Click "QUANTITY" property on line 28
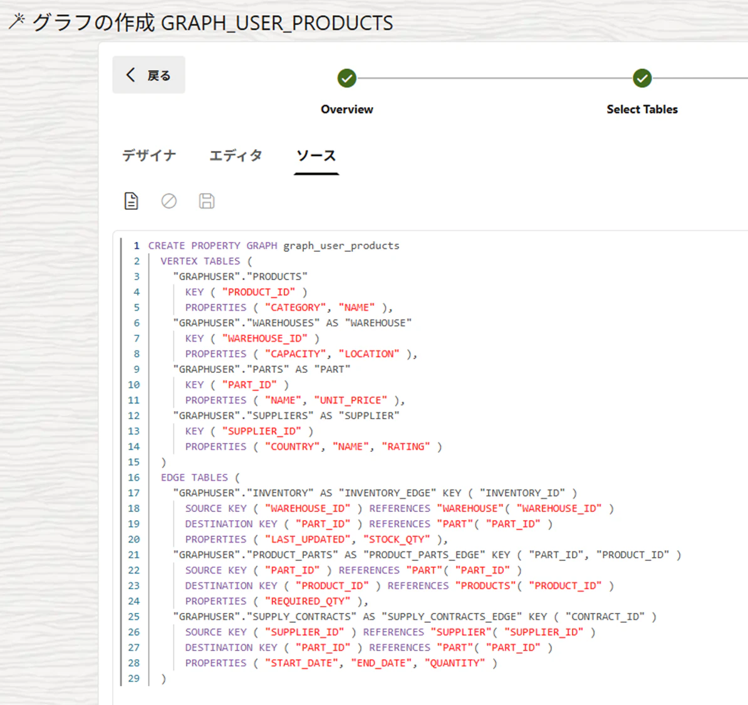Screen dimensions: 748x705 [x=455, y=663]
